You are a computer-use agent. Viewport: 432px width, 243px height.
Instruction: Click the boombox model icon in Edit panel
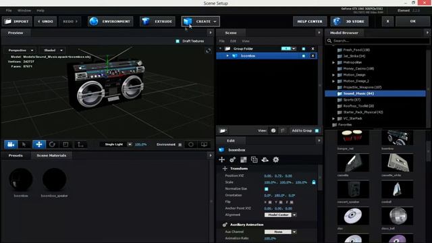coord(221,150)
